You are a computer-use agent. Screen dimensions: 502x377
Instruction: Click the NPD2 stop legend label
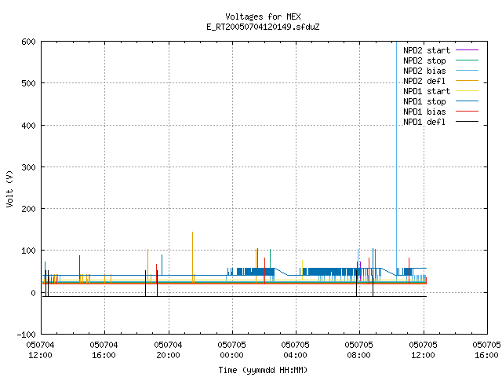(424, 60)
